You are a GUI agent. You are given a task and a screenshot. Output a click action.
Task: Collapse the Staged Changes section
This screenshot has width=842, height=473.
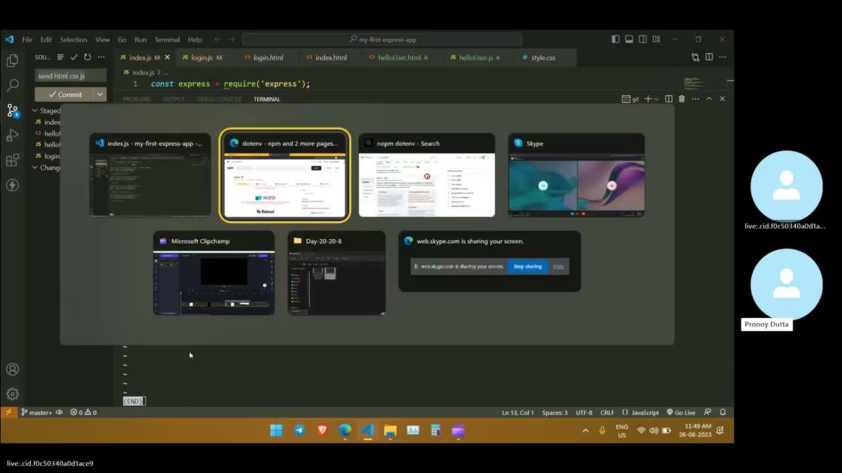pos(35,111)
